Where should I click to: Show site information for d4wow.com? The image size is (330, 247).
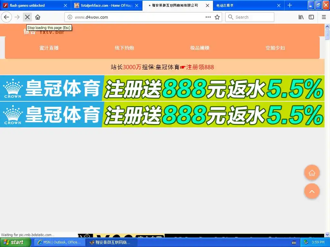click(70, 17)
